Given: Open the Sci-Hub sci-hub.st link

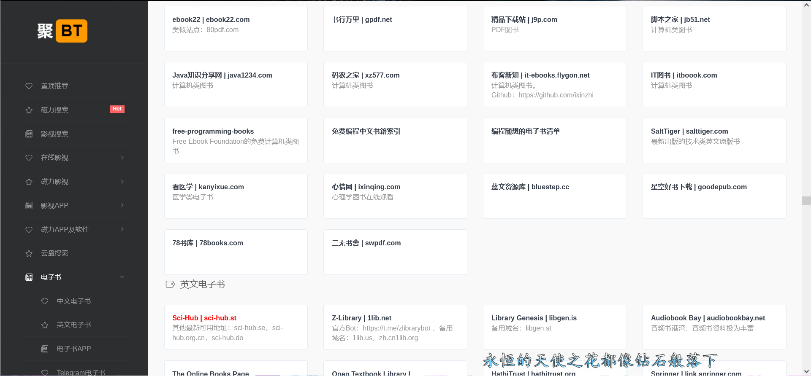Looking at the screenshot, I should [204, 318].
